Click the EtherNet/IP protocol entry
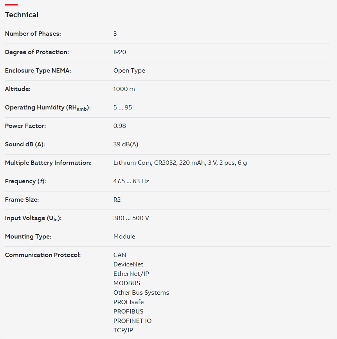 click(x=131, y=274)
